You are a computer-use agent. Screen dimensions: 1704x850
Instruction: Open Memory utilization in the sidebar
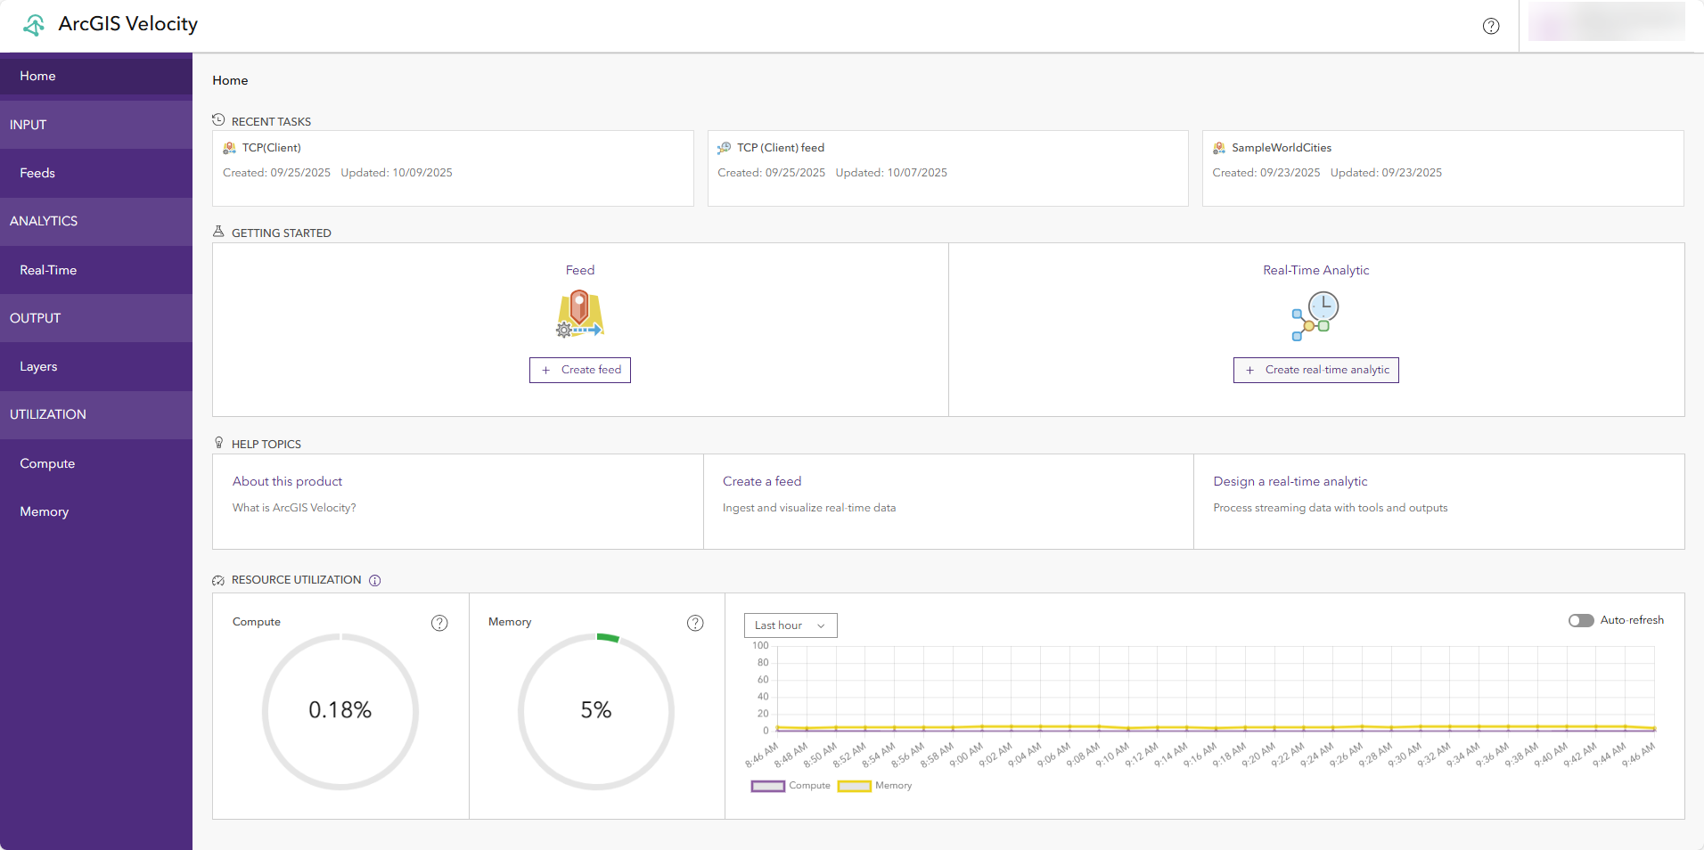(x=96, y=511)
